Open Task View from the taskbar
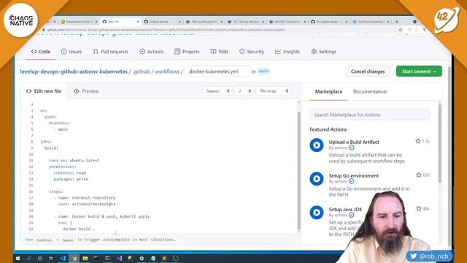This screenshot has width=467, height=263. [51, 258]
